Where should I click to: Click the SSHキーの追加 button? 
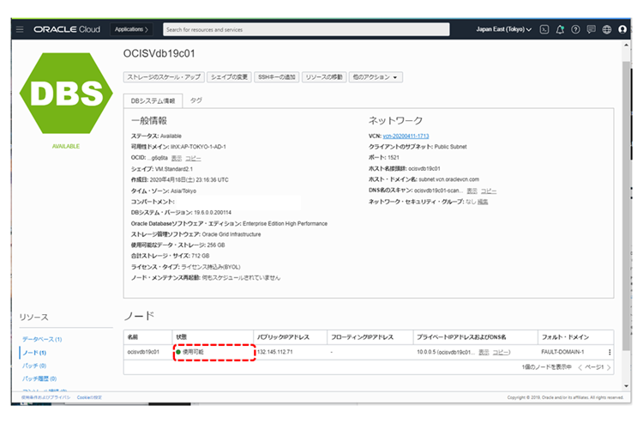click(x=277, y=77)
